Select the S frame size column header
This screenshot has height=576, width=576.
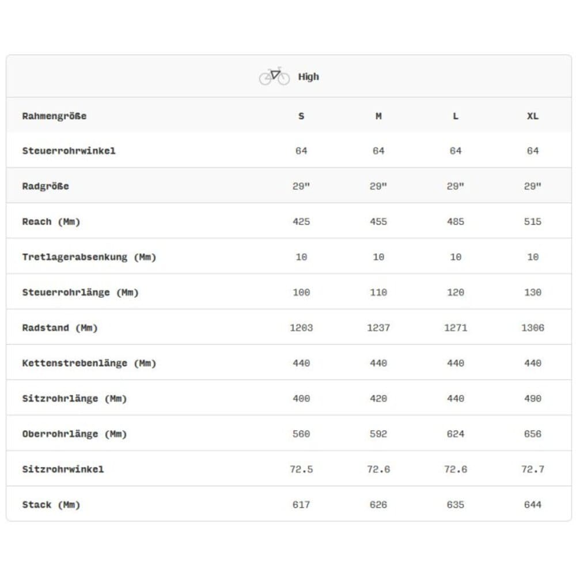pyautogui.click(x=301, y=116)
